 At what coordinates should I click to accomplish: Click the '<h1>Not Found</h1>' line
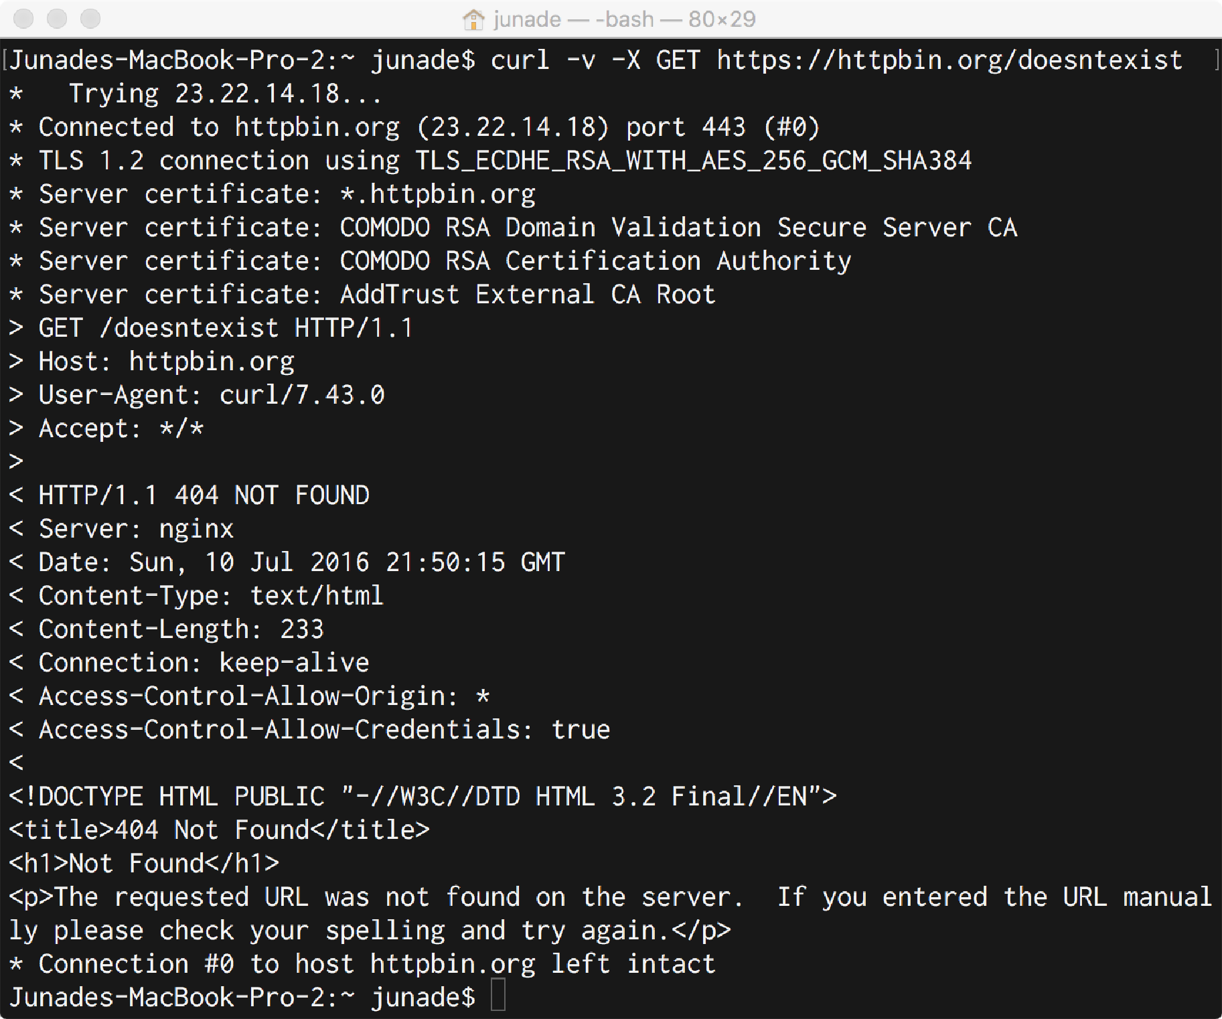click(144, 864)
